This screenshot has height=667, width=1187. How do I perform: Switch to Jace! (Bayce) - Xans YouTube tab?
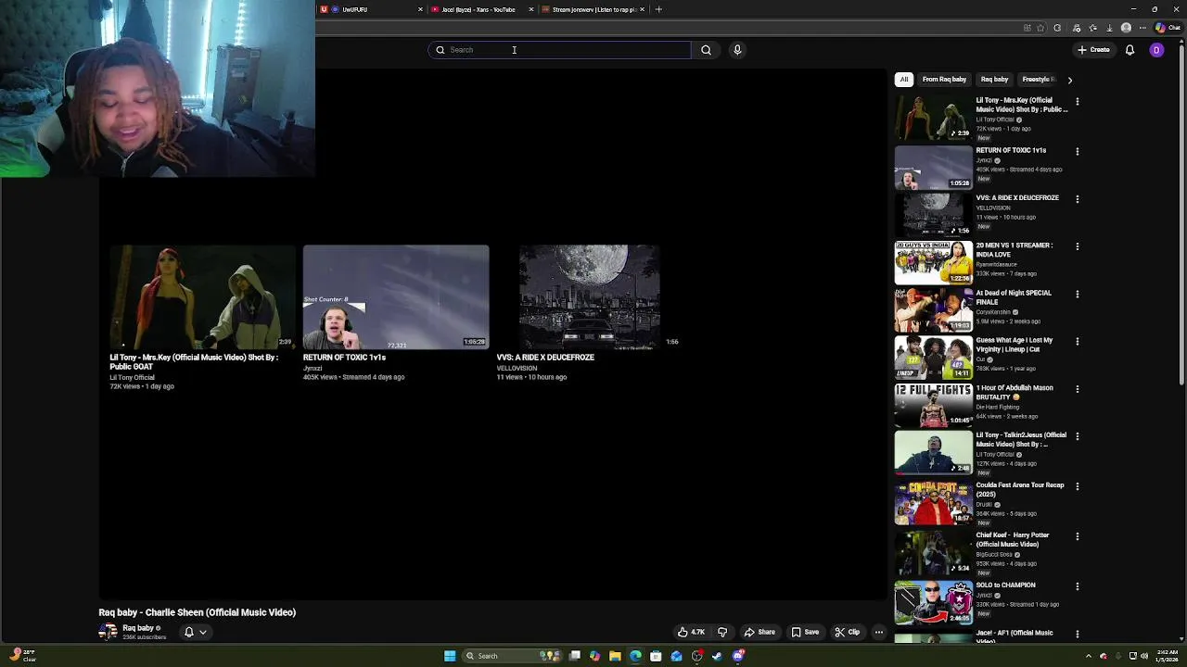[482, 9]
